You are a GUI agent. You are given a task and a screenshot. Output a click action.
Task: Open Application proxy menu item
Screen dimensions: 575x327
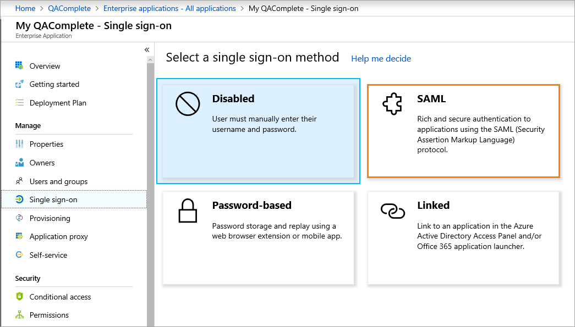click(58, 236)
